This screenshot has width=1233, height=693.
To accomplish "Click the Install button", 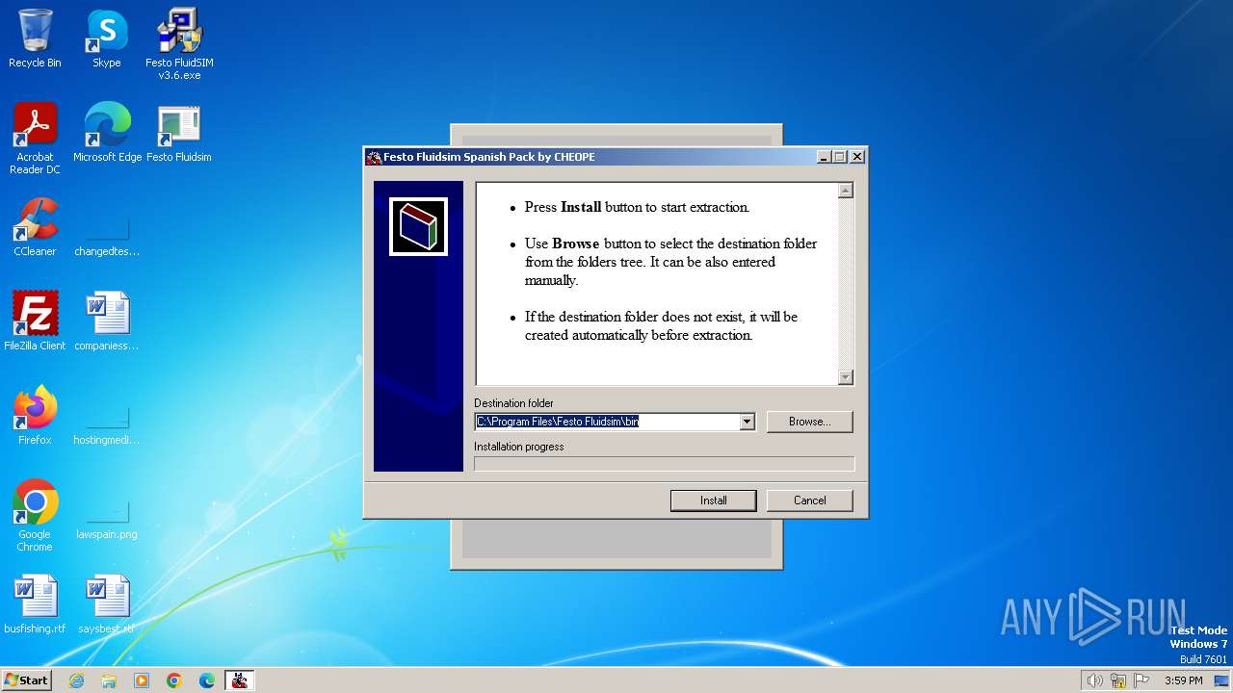I will (714, 500).
